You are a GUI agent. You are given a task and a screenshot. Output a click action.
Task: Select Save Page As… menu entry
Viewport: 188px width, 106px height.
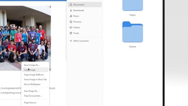[x=35, y=91]
